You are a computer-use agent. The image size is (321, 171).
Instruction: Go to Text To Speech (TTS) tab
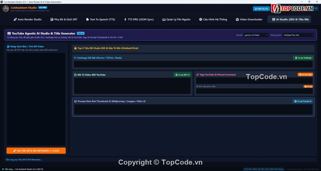pos(100,20)
